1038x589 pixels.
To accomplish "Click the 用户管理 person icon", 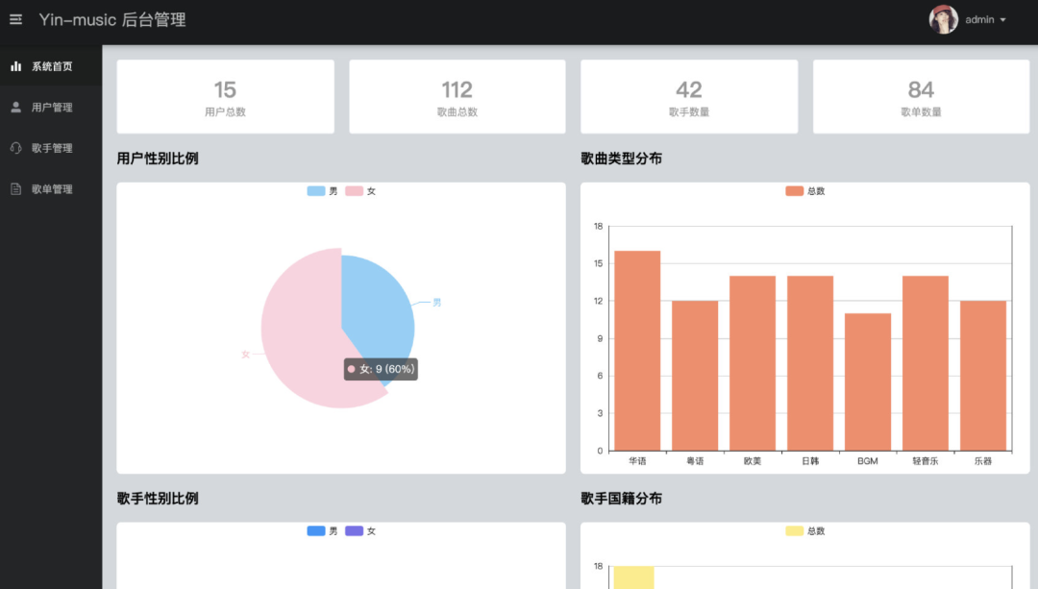I will coord(16,108).
